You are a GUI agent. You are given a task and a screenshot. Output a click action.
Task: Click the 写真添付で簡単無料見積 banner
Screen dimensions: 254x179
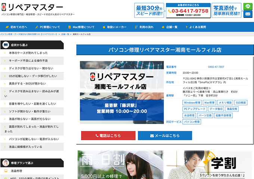(x=226, y=10)
